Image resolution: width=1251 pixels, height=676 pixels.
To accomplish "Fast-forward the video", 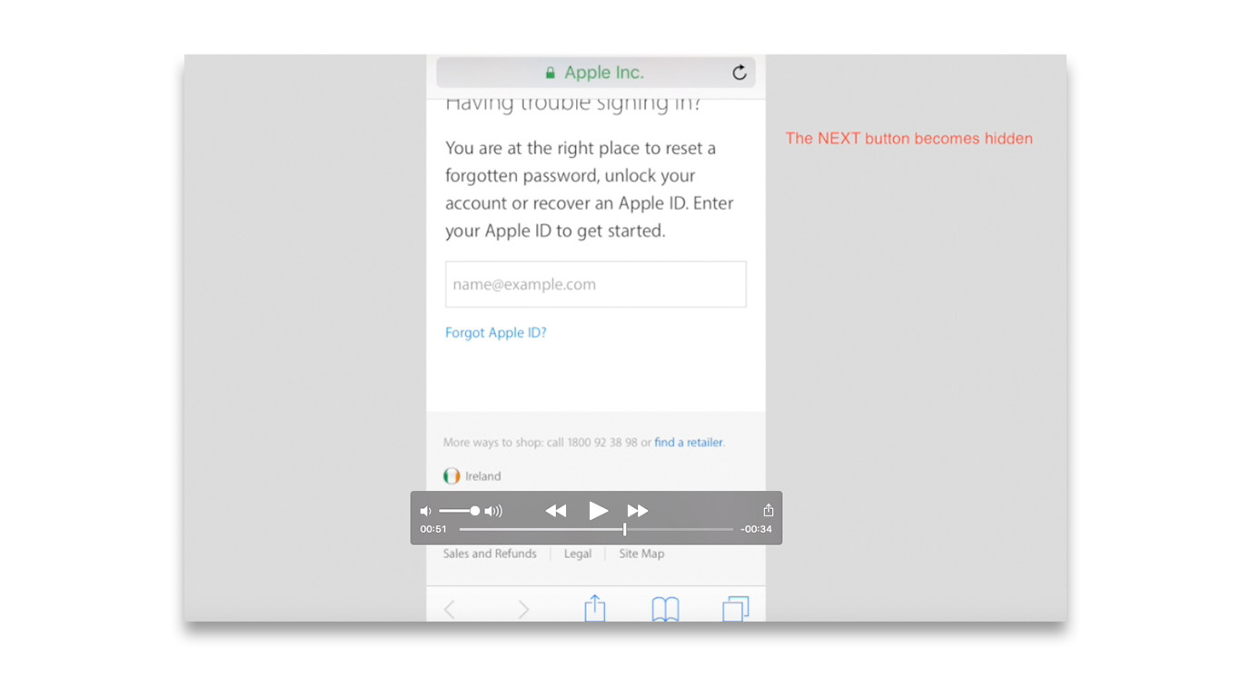I will tap(638, 511).
